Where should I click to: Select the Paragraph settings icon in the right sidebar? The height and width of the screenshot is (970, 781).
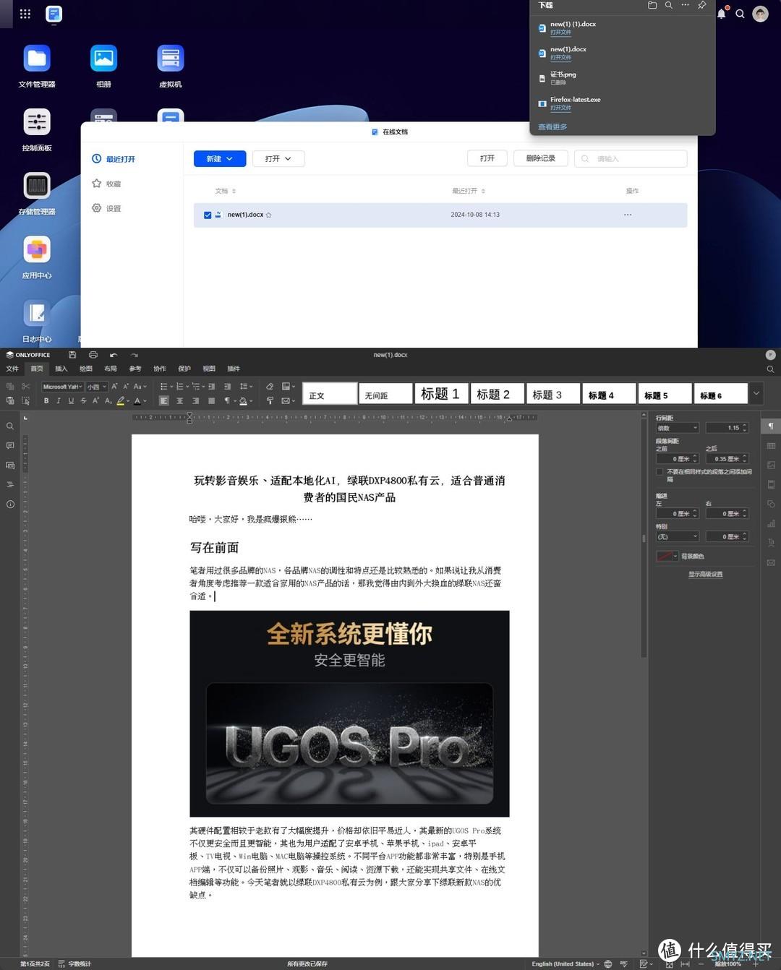pyautogui.click(x=771, y=426)
